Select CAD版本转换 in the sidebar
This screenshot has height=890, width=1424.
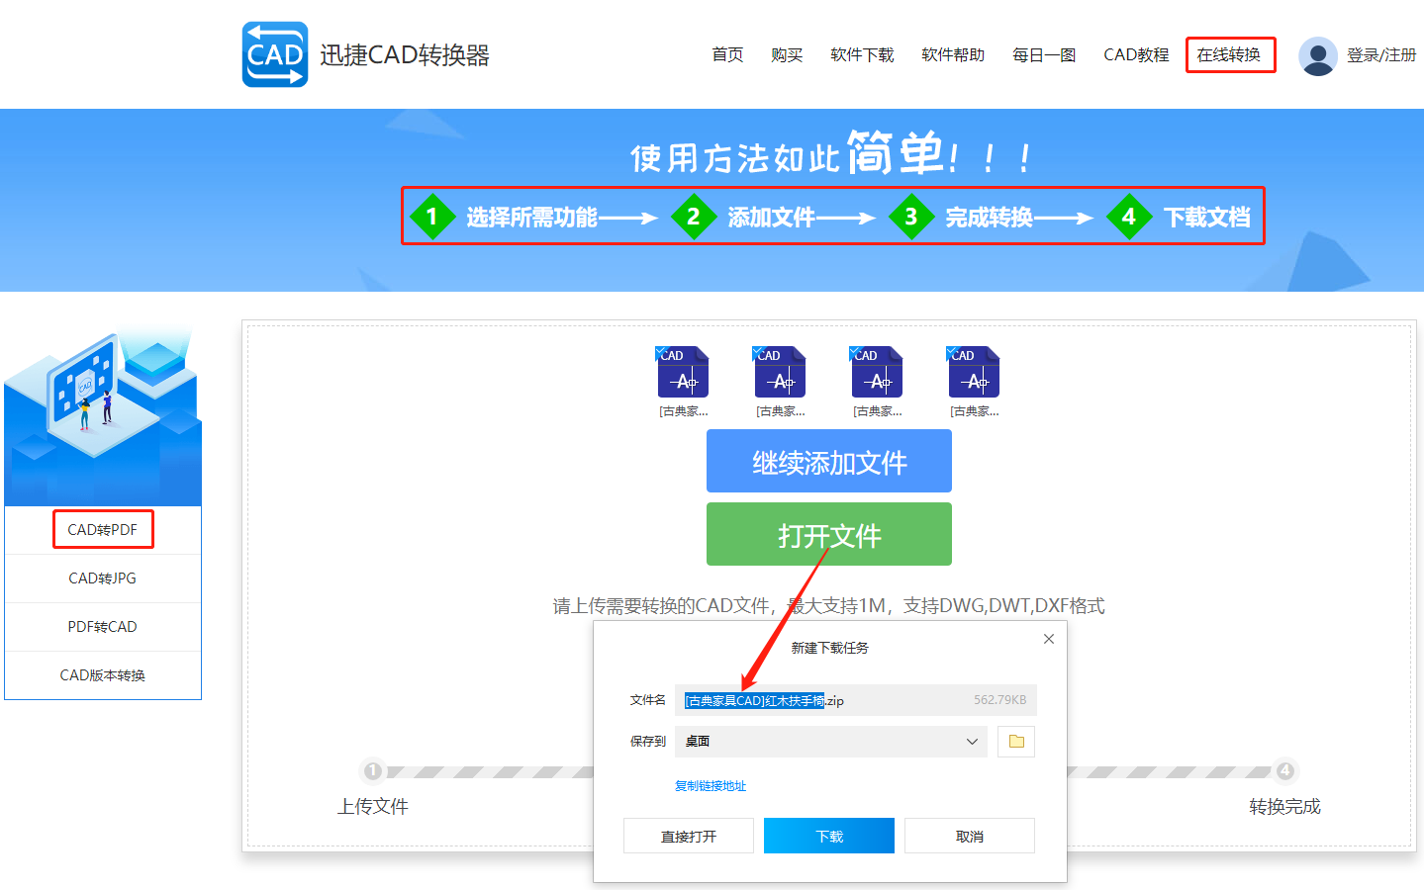click(x=103, y=675)
